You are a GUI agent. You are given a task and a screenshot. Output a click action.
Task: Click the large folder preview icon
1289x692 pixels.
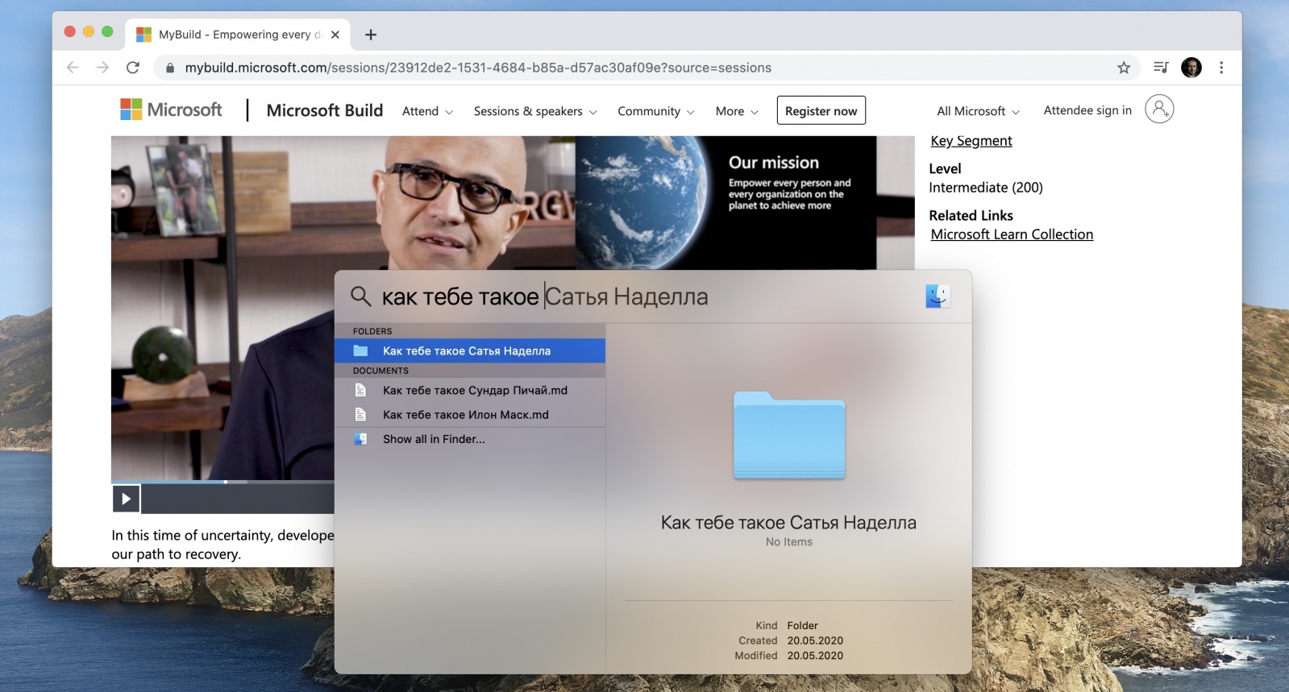[x=789, y=435]
